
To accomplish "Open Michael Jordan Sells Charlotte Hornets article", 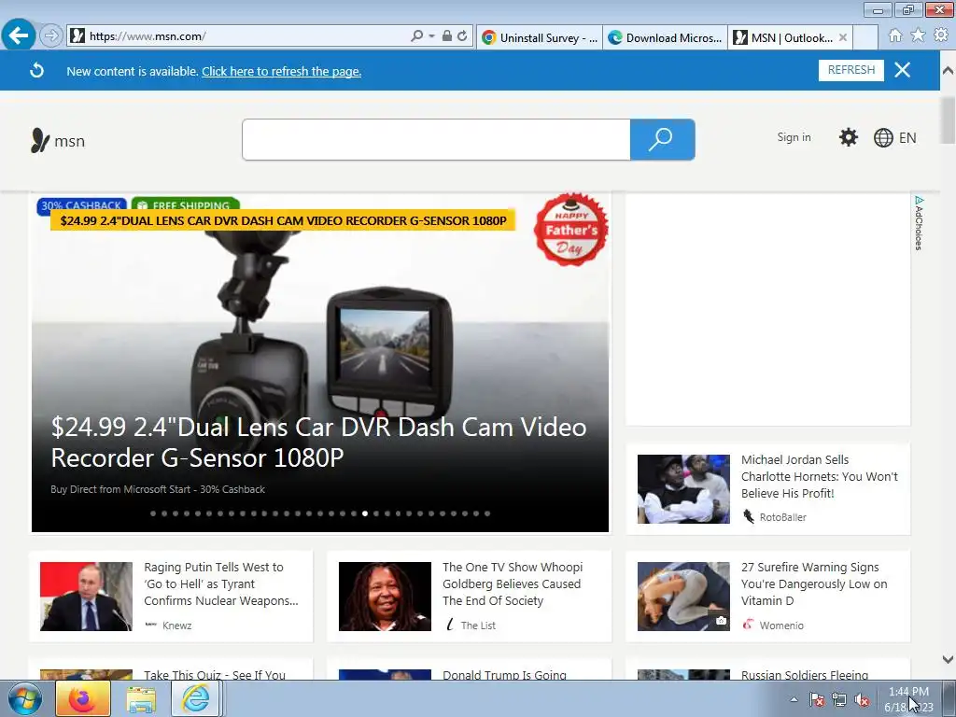I will click(820, 476).
